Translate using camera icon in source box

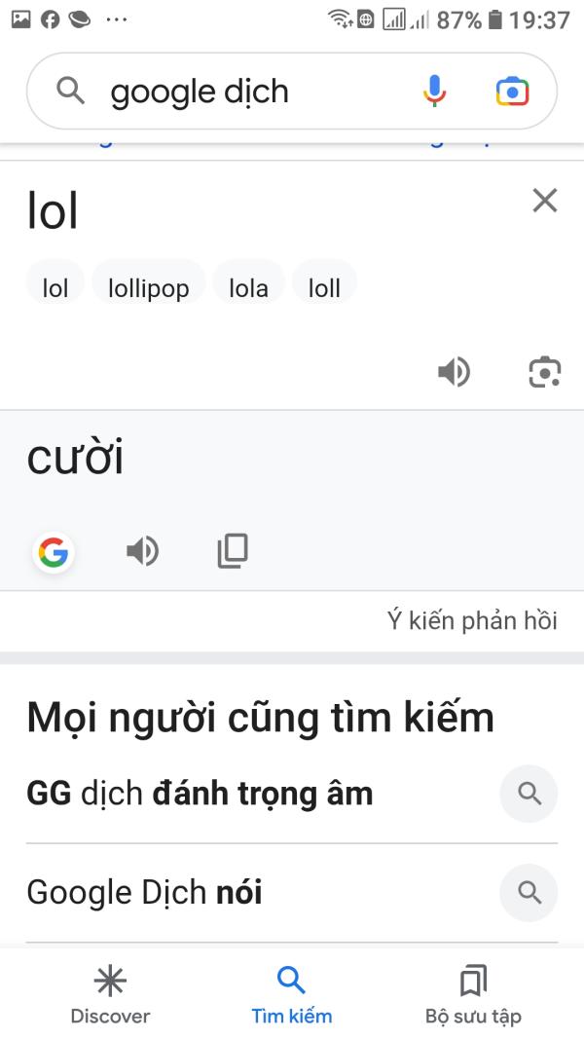pos(545,372)
